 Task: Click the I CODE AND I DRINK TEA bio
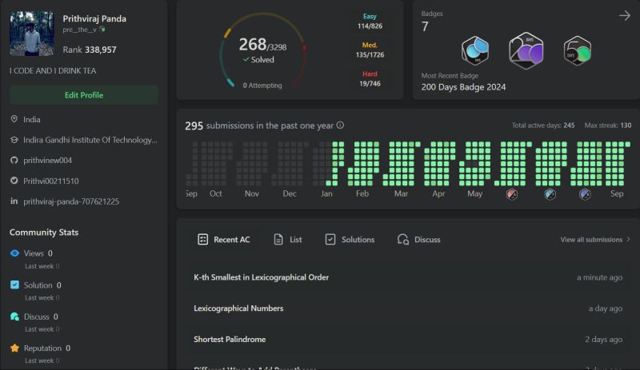click(x=53, y=70)
